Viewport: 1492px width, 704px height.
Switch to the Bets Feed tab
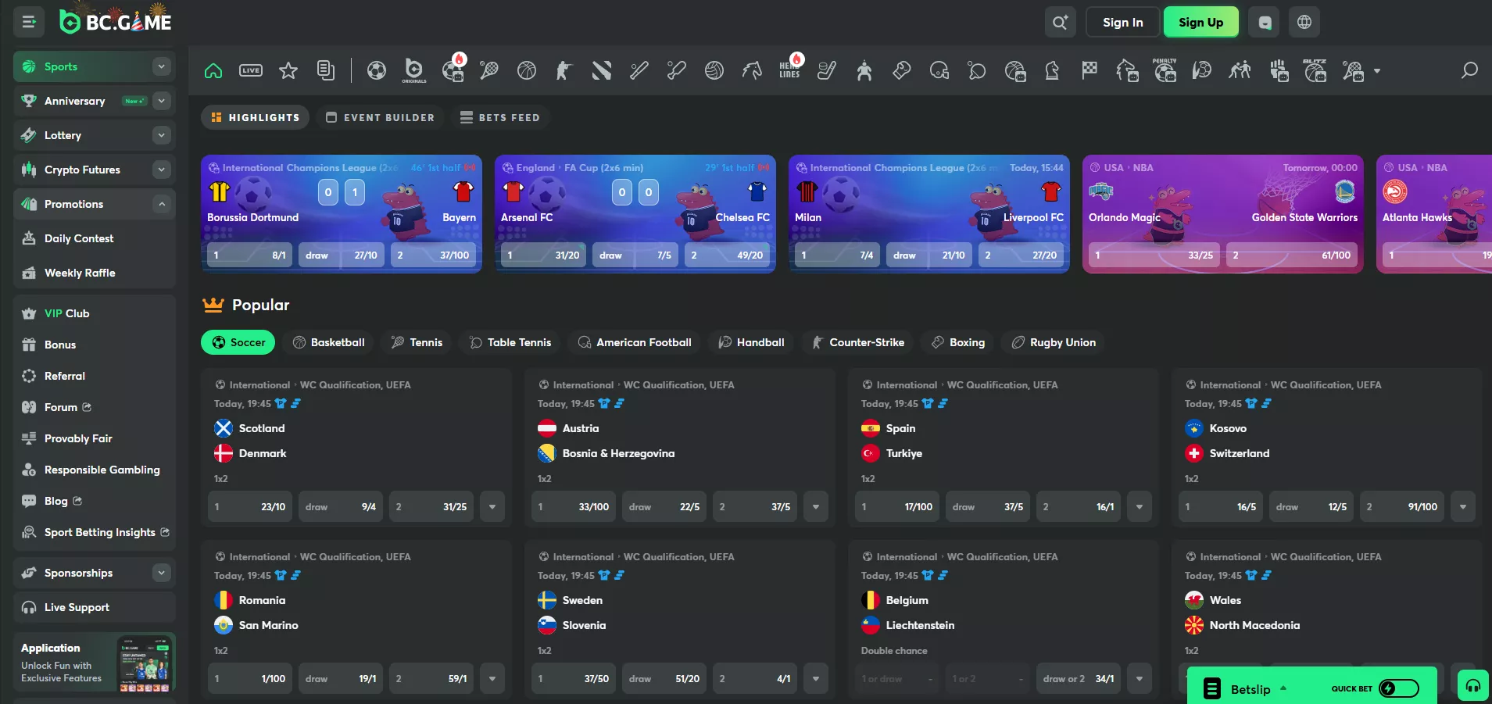pyautogui.click(x=500, y=117)
